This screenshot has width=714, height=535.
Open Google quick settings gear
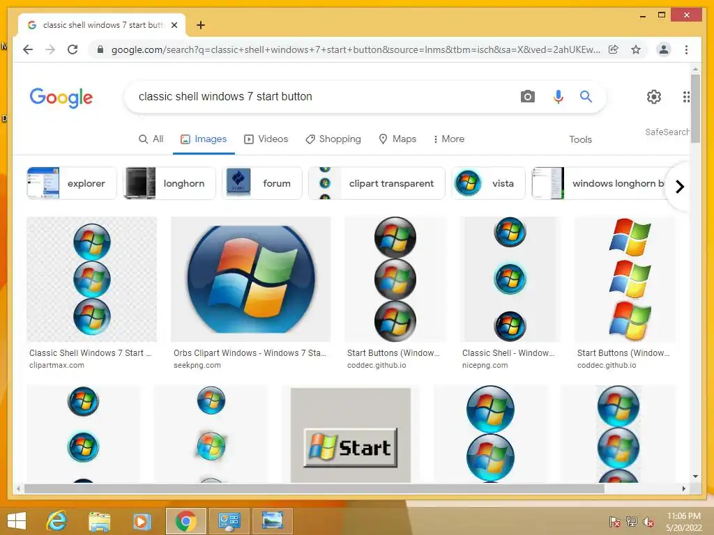tap(654, 96)
